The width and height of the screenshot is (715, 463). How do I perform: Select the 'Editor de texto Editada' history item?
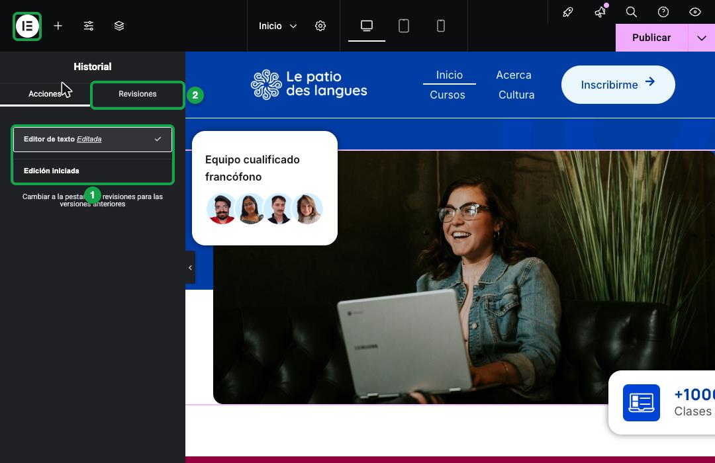pyautogui.click(x=93, y=139)
